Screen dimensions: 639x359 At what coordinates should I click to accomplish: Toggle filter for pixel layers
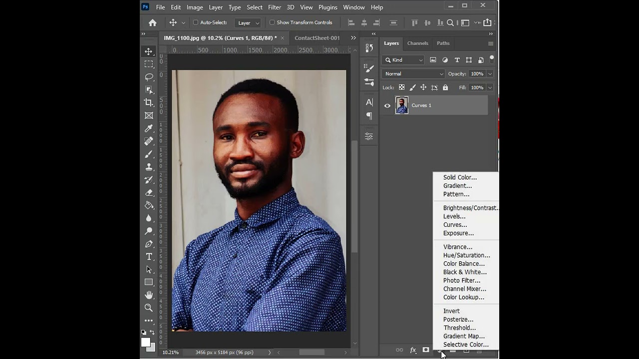tap(433, 60)
